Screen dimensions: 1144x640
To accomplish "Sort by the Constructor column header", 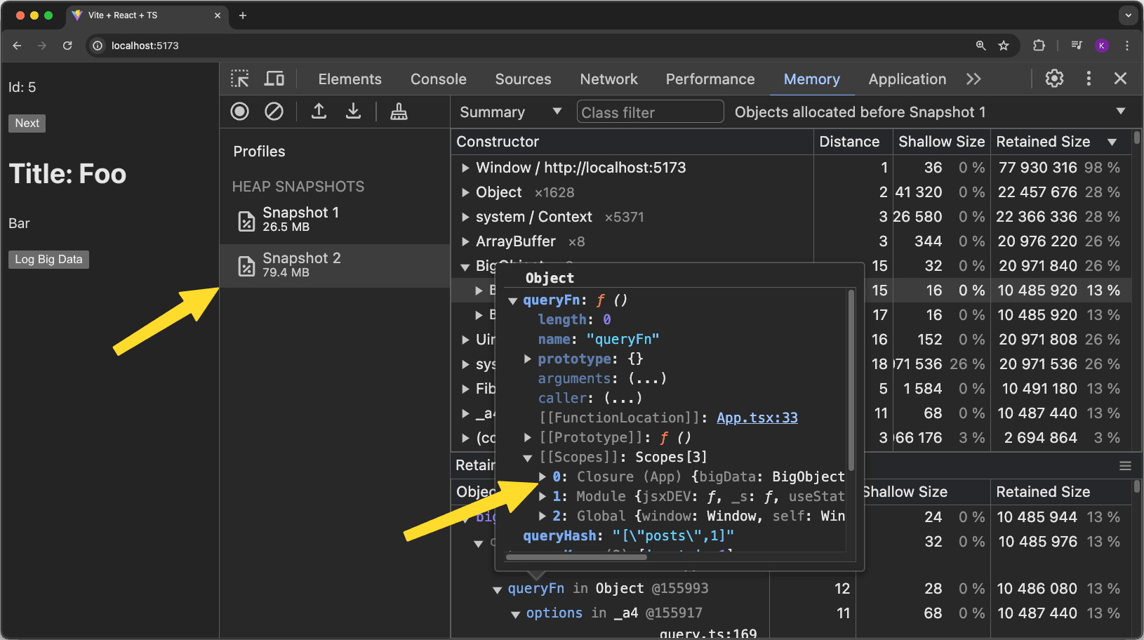I will pyautogui.click(x=632, y=142).
